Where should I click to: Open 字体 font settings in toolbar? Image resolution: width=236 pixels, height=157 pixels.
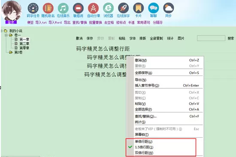coord(133,38)
